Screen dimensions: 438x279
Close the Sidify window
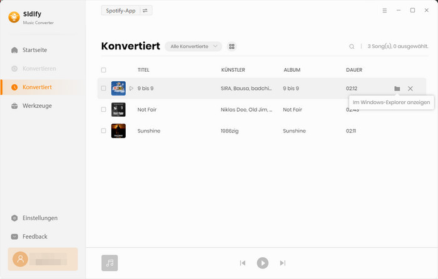[x=426, y=11]
